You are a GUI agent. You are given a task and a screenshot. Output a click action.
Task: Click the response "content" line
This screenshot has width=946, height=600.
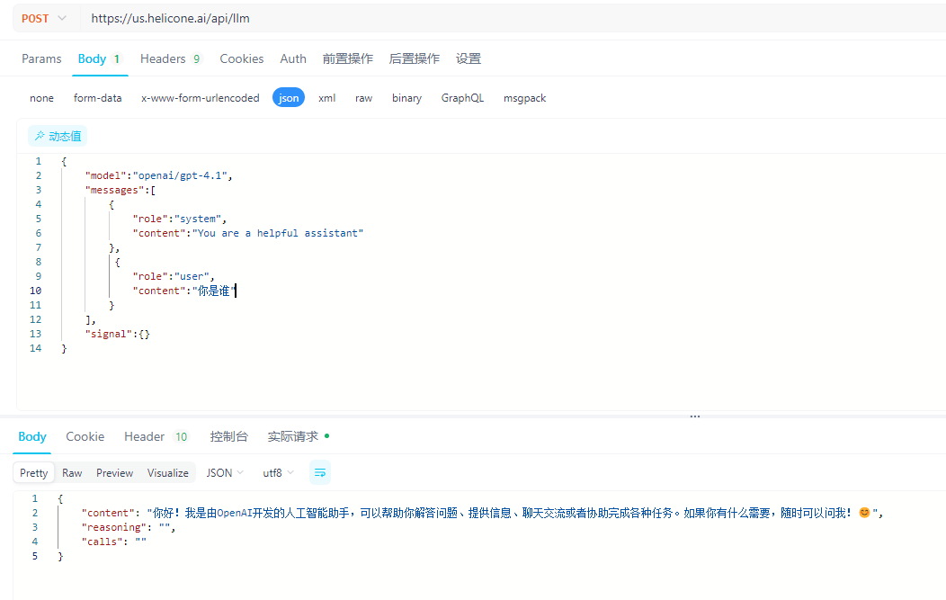[482, 513]
